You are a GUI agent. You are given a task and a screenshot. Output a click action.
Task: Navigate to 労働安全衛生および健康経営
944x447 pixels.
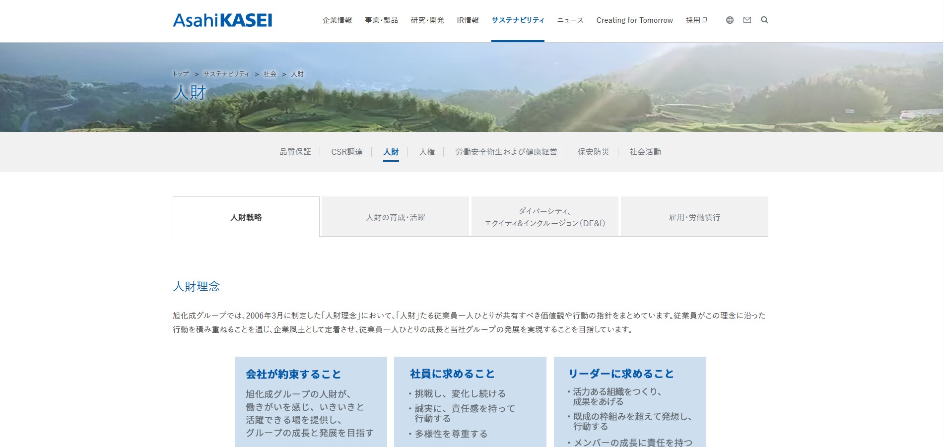(x=506, y=152)
